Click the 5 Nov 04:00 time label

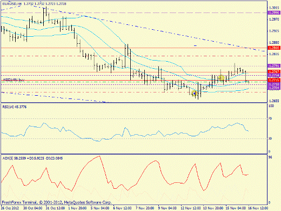[100, 208]
